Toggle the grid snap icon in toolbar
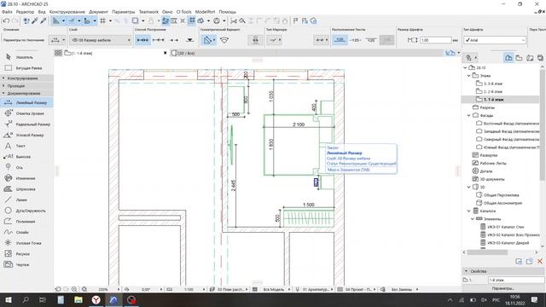This screenshot has height=307, width=546. (x=102, y=20)
